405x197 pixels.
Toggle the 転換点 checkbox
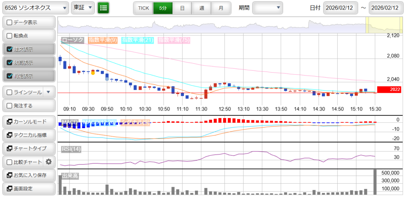[10, 36]
